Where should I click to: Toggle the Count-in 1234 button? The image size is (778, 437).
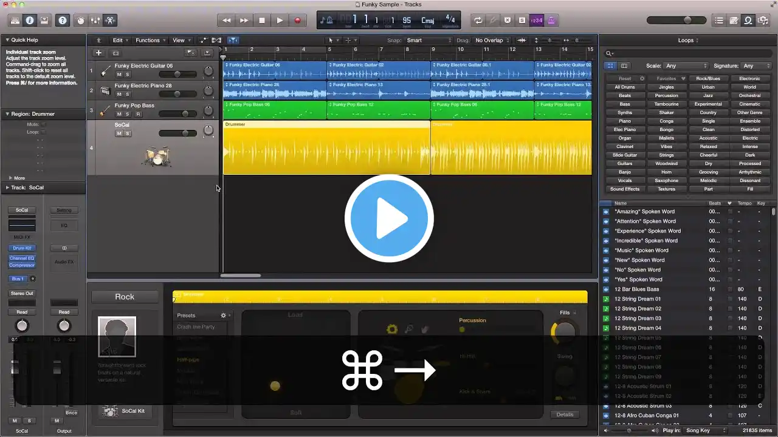[537, 20]
